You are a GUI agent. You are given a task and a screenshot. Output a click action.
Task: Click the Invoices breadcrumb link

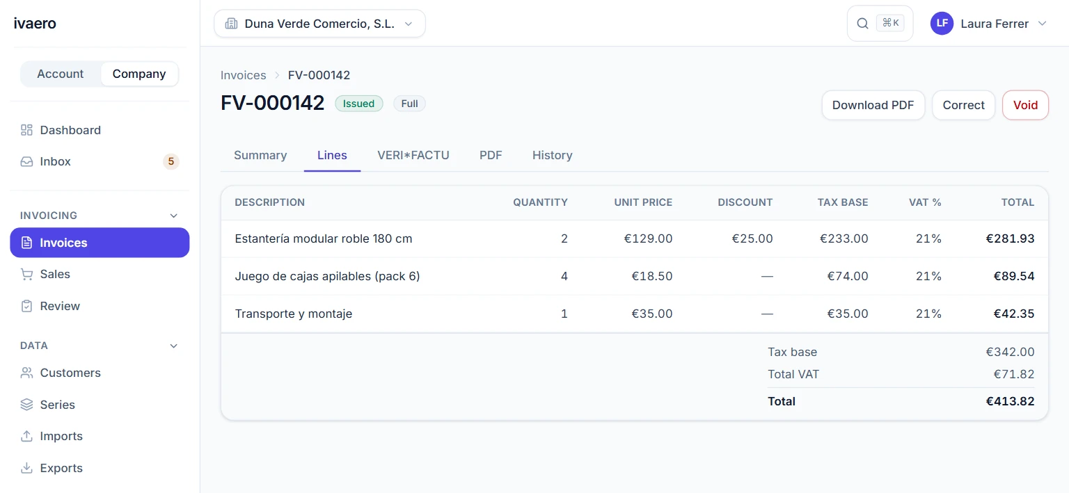(244, 75)
